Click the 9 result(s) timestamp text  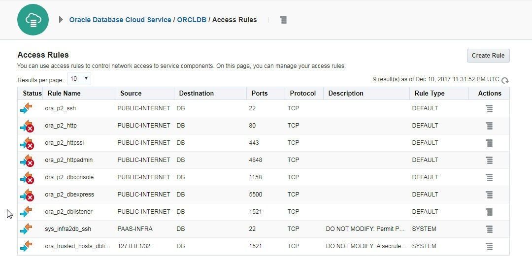pos(436,79)
